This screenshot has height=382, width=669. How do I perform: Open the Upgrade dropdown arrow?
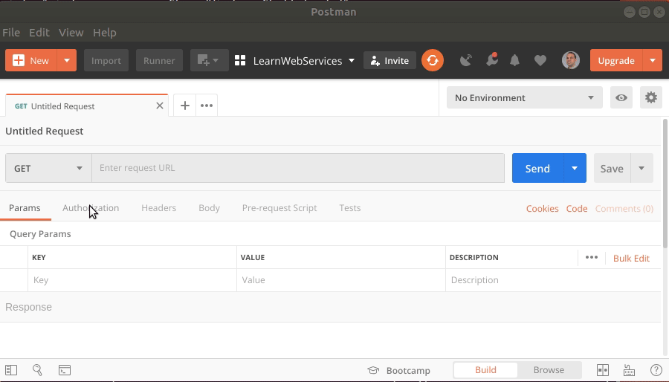tap(653, 60)
